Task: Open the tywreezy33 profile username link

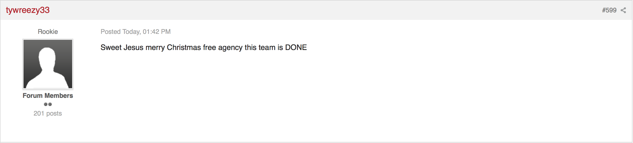Action: tap(28, 10)
